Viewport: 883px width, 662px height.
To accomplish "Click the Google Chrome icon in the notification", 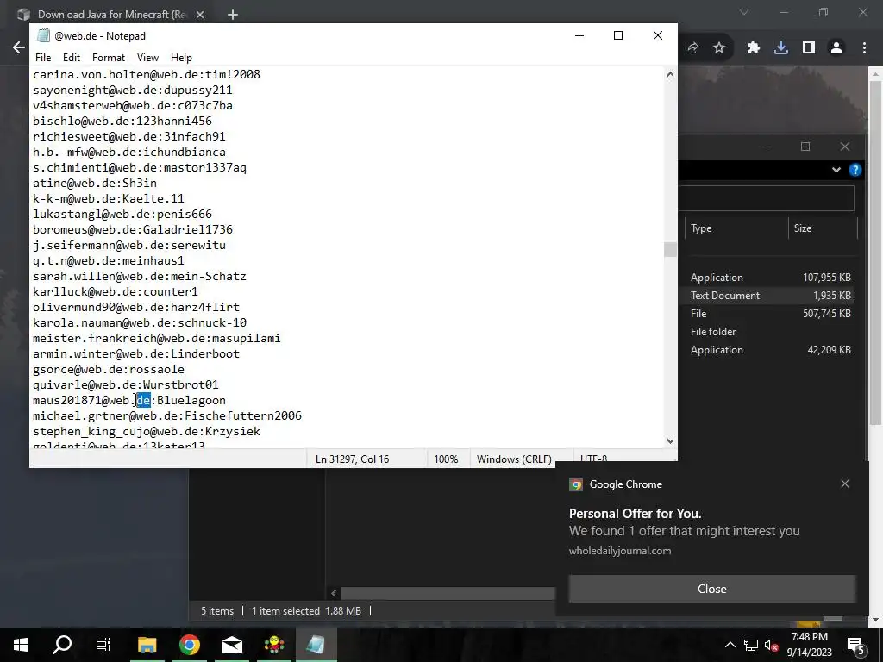I will 575,484.
